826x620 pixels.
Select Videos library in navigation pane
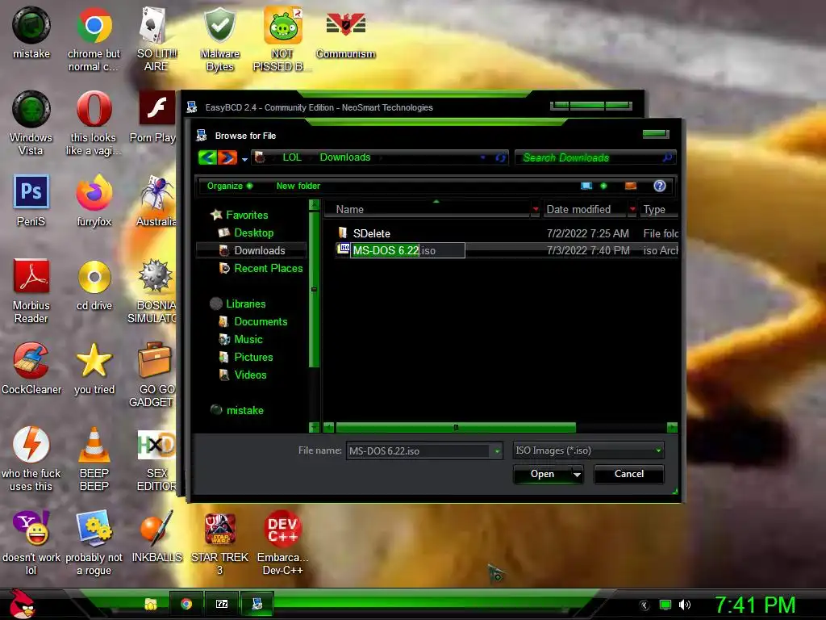(250, 375)
